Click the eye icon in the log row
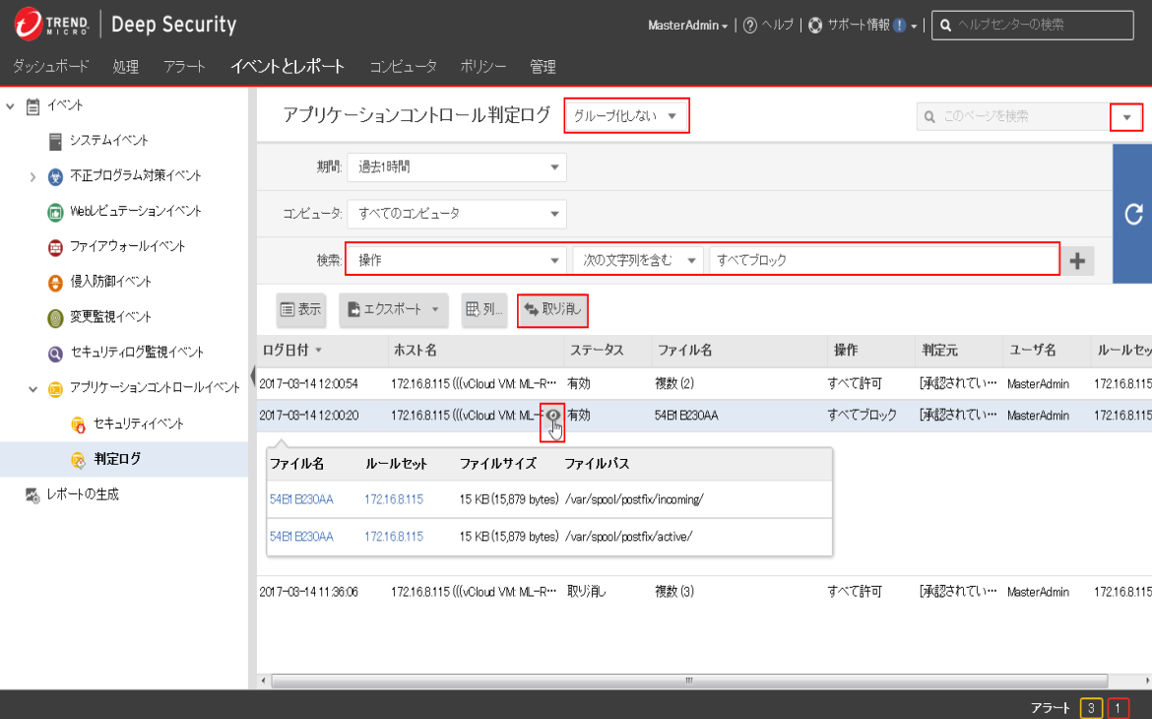The width and height of the screenshot is (1152, 719). click(x=554, y=416)
